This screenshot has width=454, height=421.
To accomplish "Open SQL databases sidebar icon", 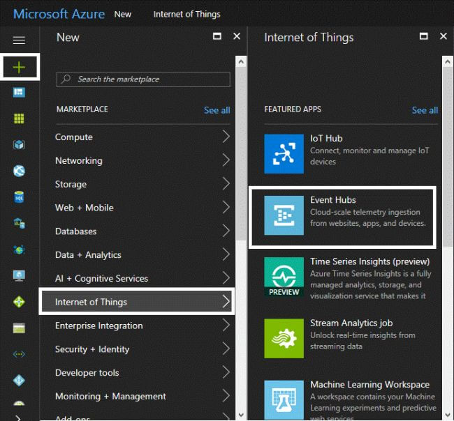I will point(19,197).
